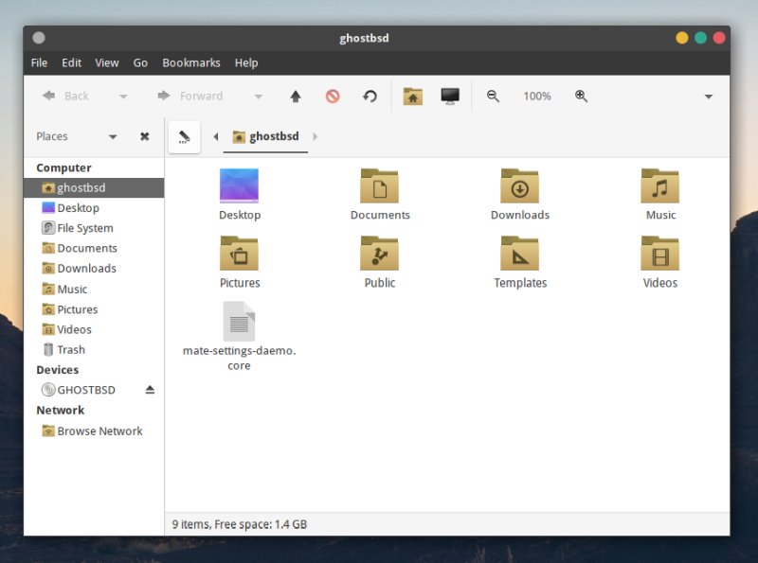Click the Stop loading icon
758x563 pixels.
click(x=332, y=96)
